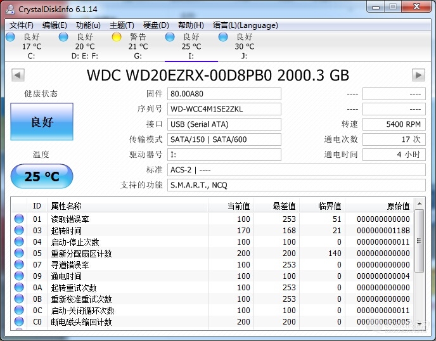The image size is (436, 341).
Task: Click the serial number field WD-WCC4M1SE2ZKL
Action: (x=224, y=109)
